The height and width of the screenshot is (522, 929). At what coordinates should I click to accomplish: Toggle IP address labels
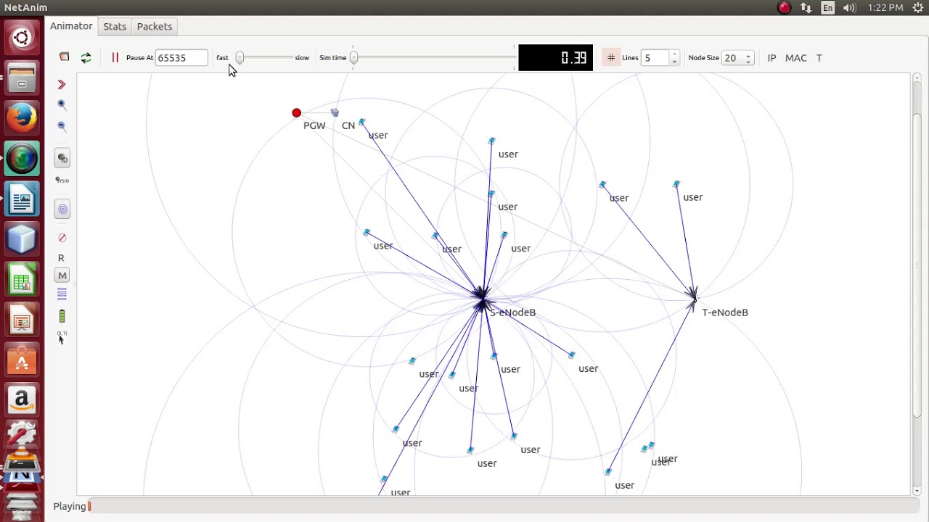(x=772, y=58)
